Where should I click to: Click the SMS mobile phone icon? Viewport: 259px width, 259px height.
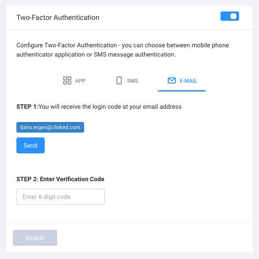pyautogui.click(x=119, y=80)
